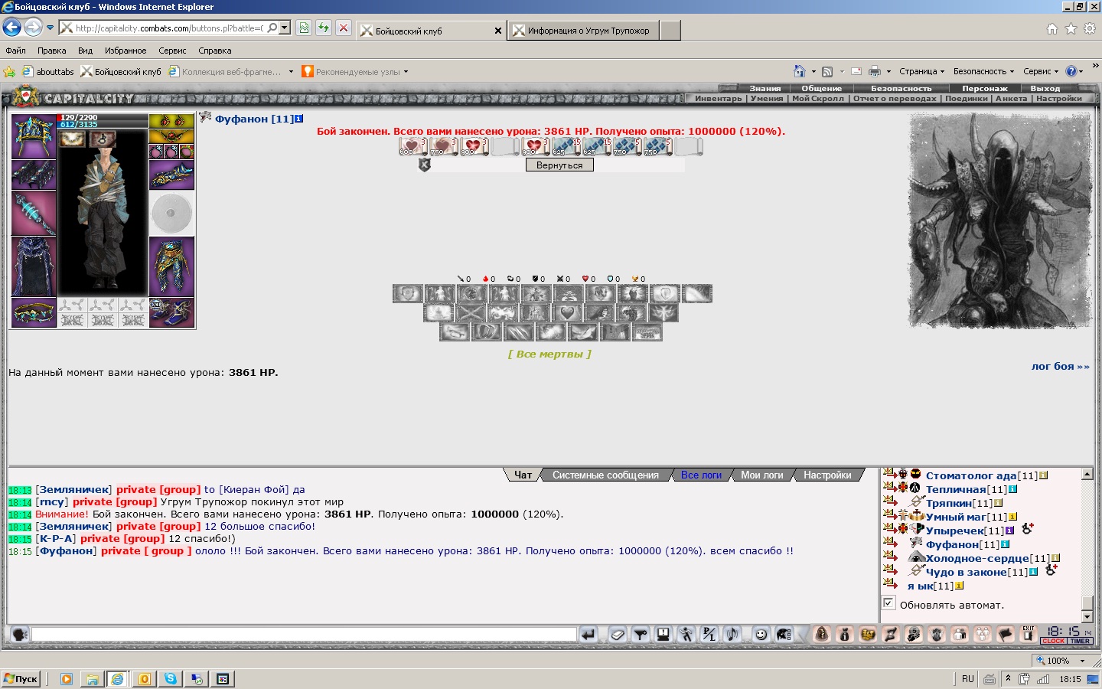Image resolution: width=1102 pixels, height=689 pixels.
Task: Open Skype from the taskbar
Action: 170,678
